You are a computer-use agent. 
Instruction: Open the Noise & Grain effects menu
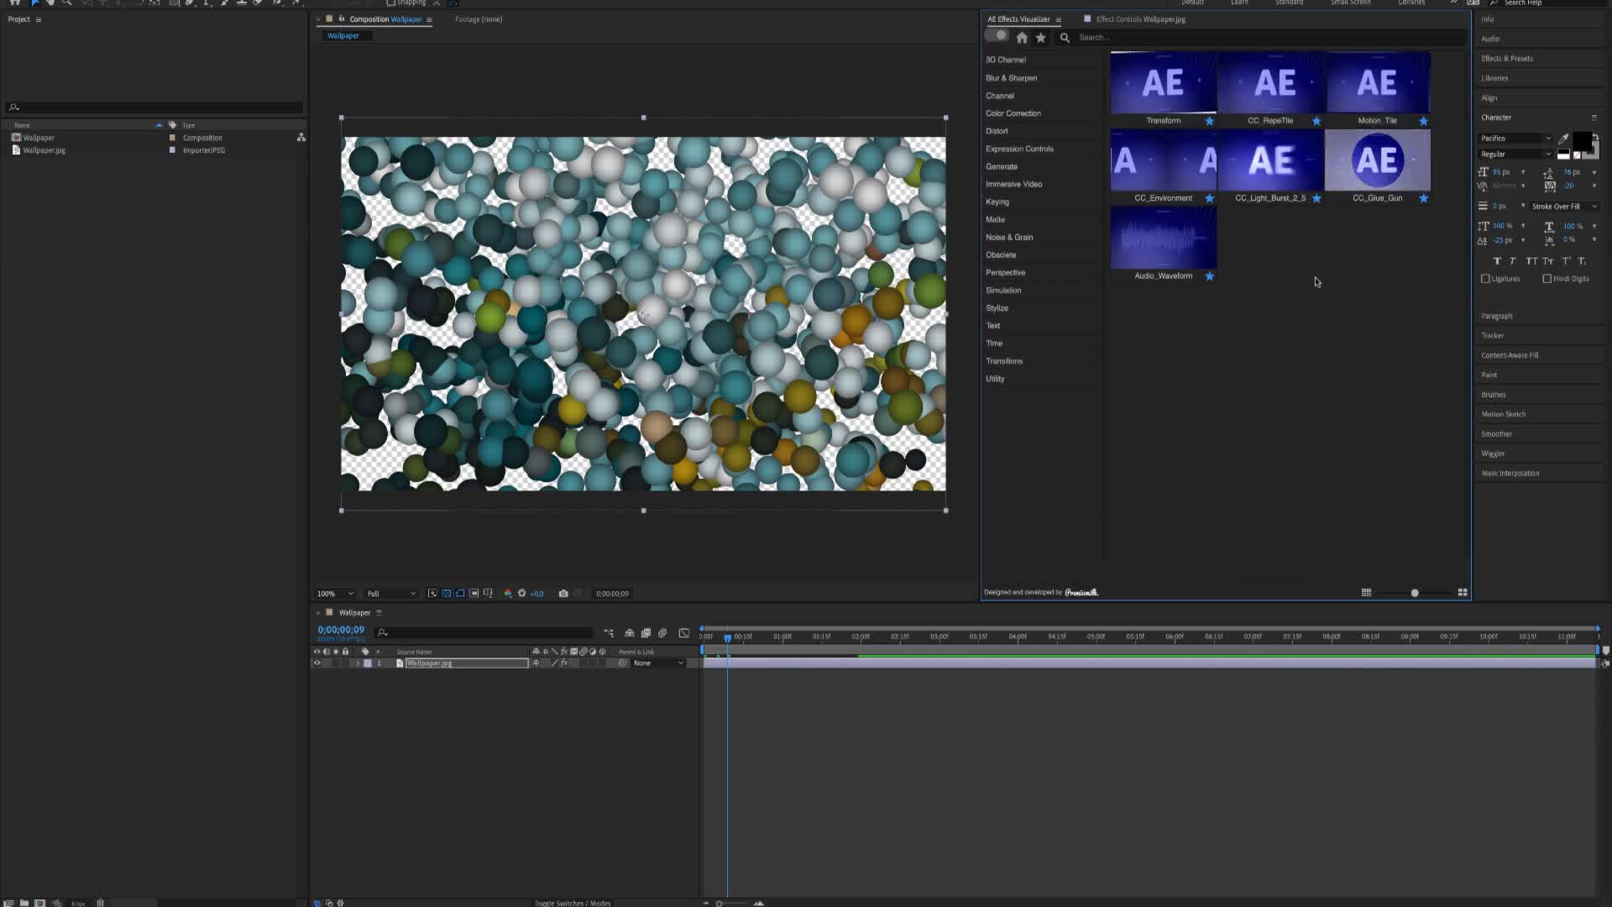pos(1010,237)
